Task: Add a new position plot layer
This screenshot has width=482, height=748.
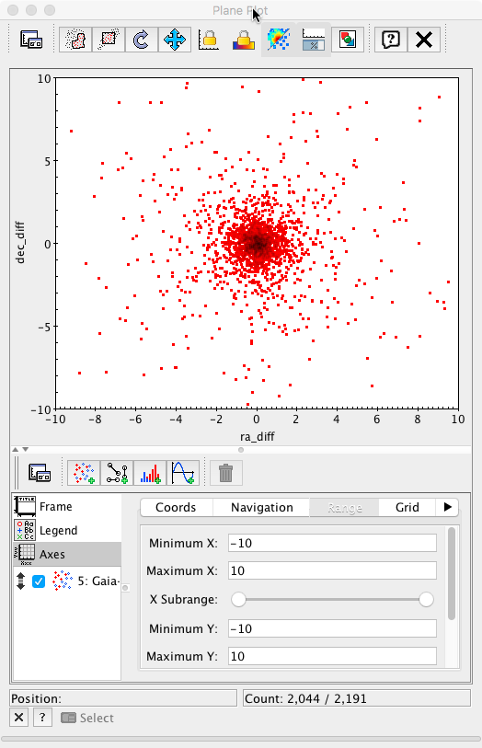Action: tap(84, 473)
